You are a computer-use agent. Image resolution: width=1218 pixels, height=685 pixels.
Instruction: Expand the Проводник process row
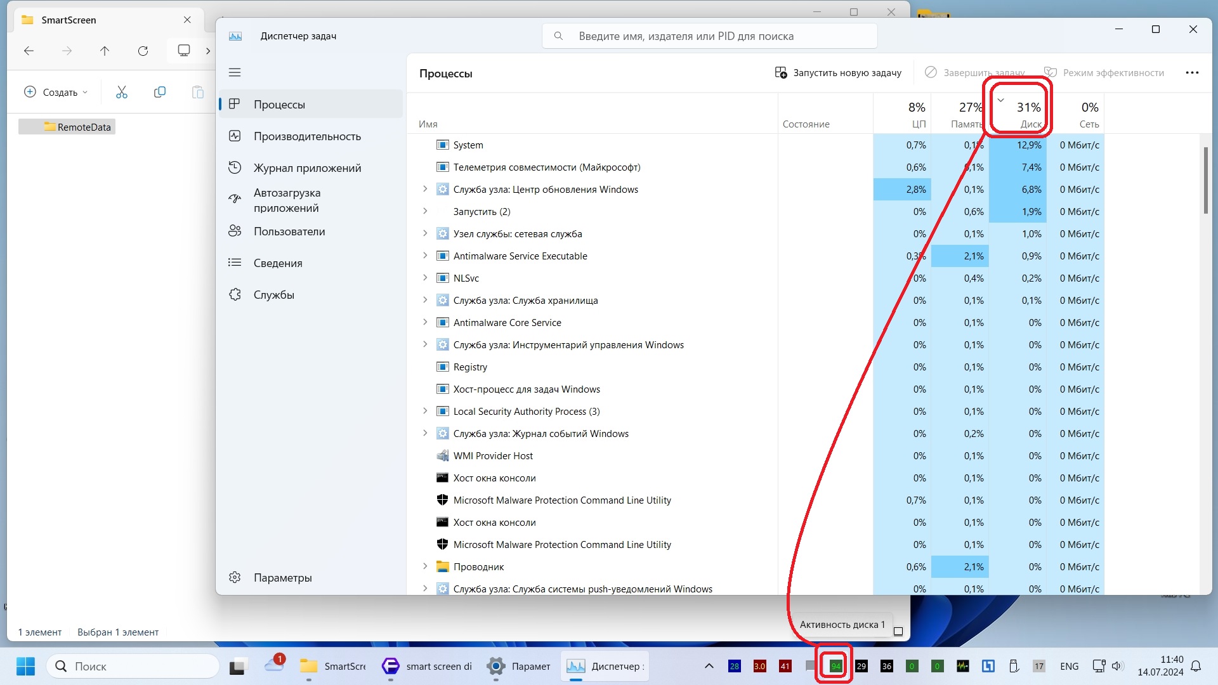tap(425, 566)
